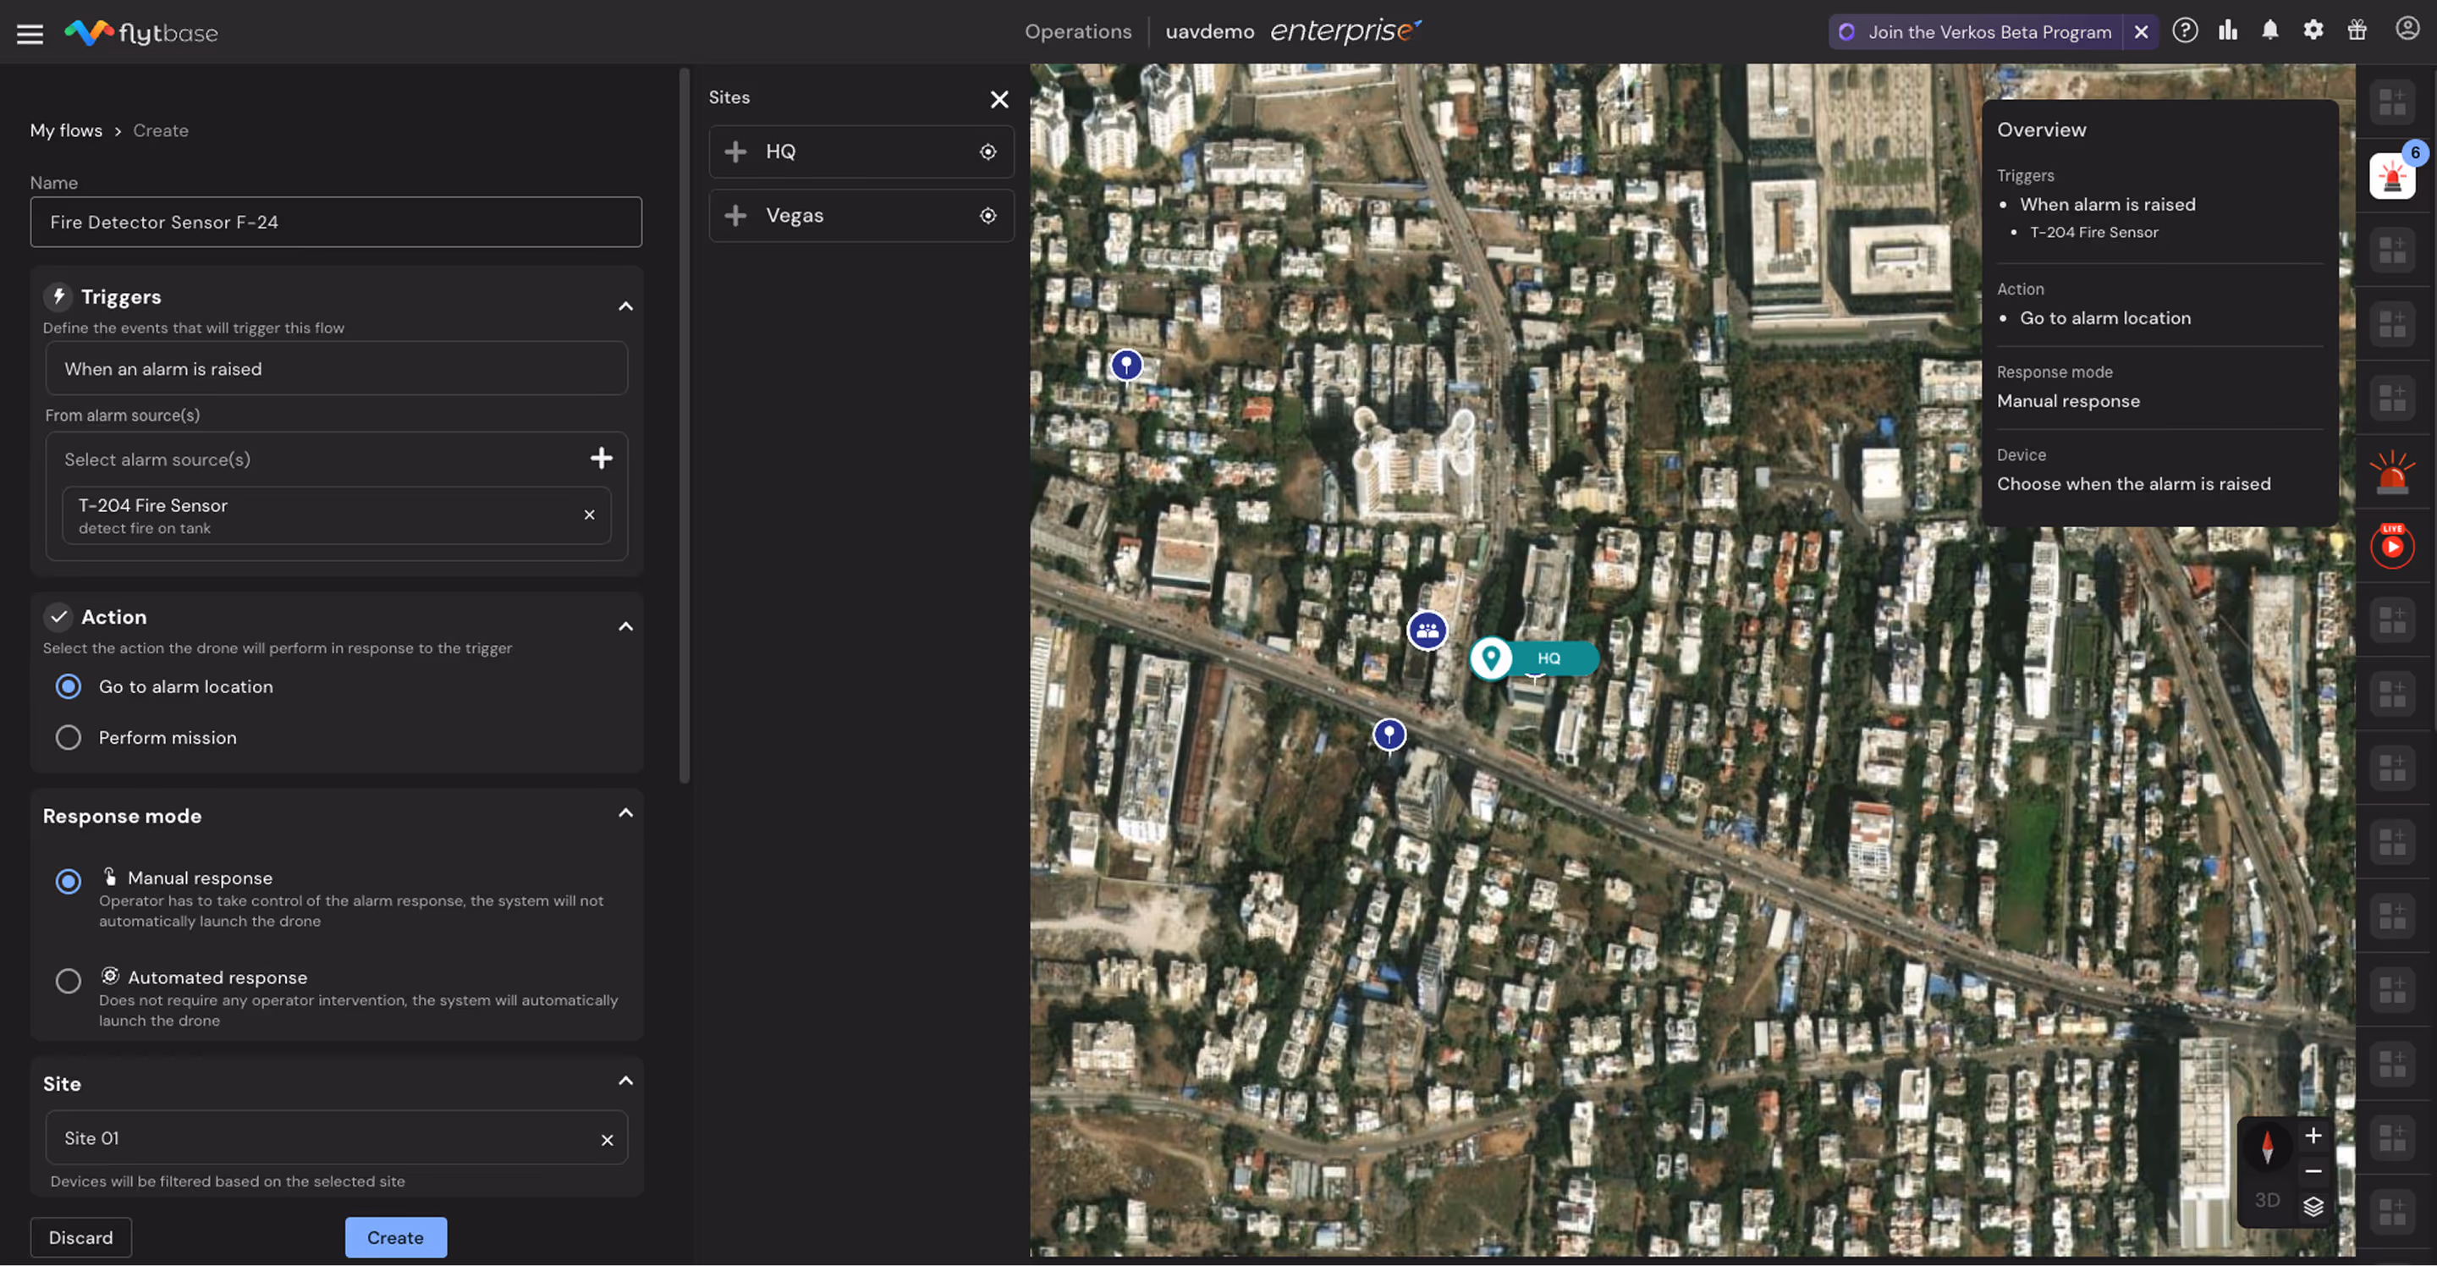Click the Discard button
This screenshot has width=2437, height=1266.
click(x=80, y=1236)
